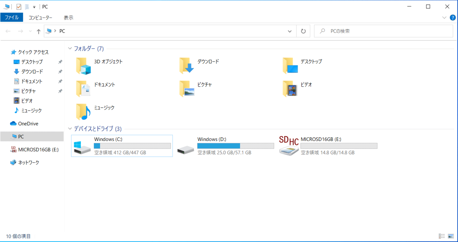
Task: Select the ミュージック folder in main pane
Action: (84, 111)
